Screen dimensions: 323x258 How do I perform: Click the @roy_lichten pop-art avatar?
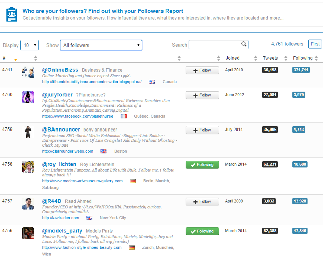(x=28, y=167)
